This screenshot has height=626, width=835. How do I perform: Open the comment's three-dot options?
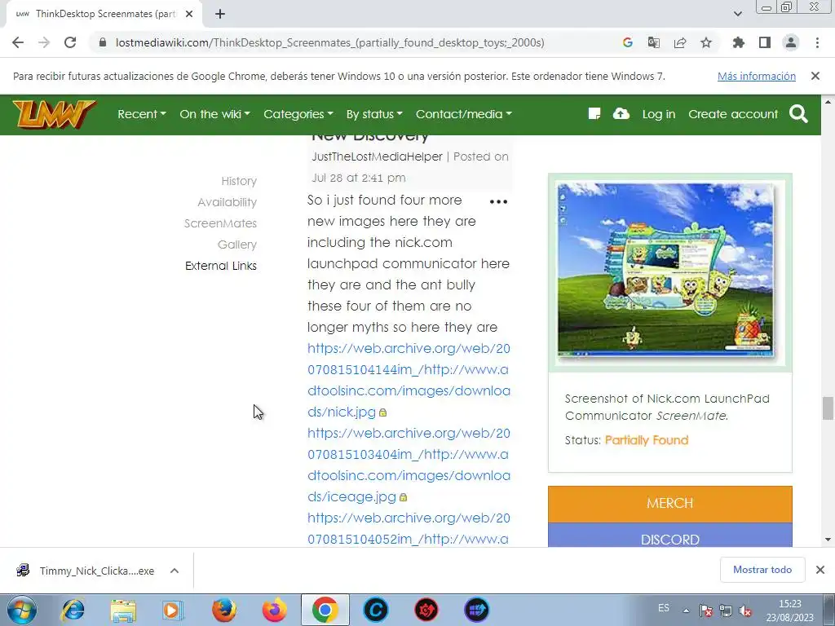498,202
